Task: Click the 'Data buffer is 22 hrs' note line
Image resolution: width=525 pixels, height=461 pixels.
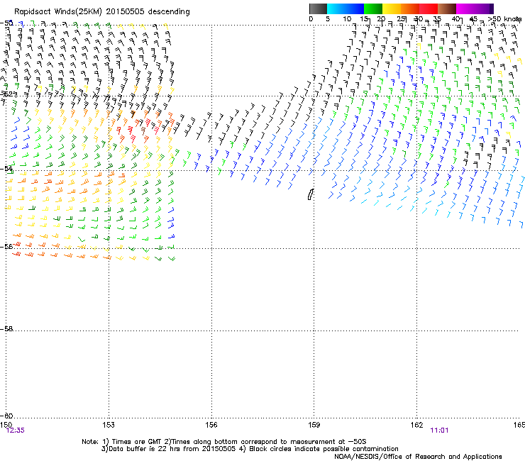Action: click(250, 449)
